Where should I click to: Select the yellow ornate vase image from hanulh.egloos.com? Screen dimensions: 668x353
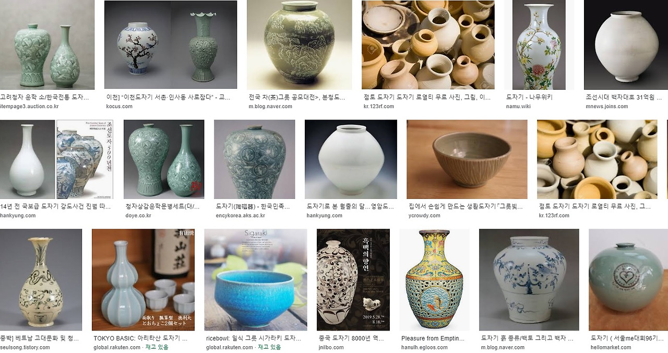tap(434, 280)
